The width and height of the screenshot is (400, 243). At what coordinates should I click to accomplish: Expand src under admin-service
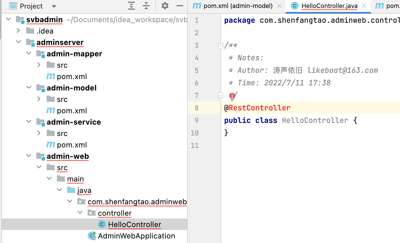pyautogui.click(x=39, y=133)
